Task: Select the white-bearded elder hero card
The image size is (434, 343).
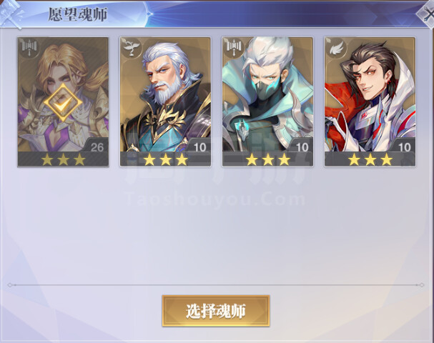Action: pos(165,101)
